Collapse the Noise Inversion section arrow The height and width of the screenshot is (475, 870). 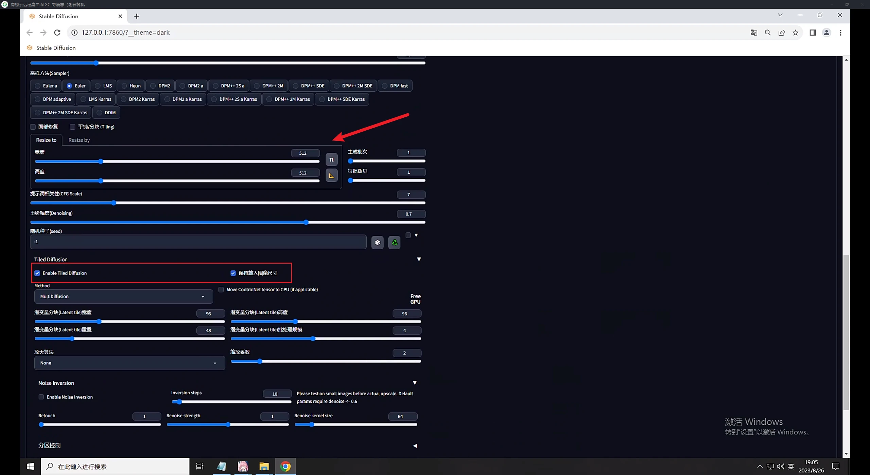pyautogui.click(x=415, y=383)
